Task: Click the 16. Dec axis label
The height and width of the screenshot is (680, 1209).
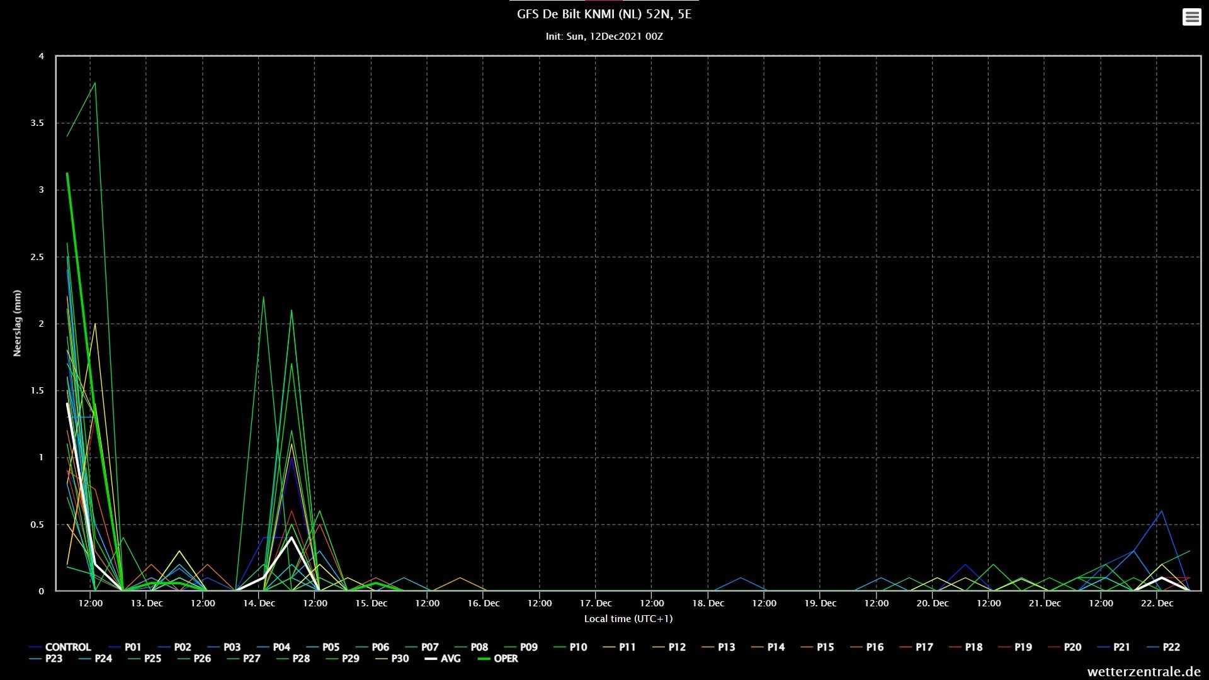Action: [x=483, y=603]
